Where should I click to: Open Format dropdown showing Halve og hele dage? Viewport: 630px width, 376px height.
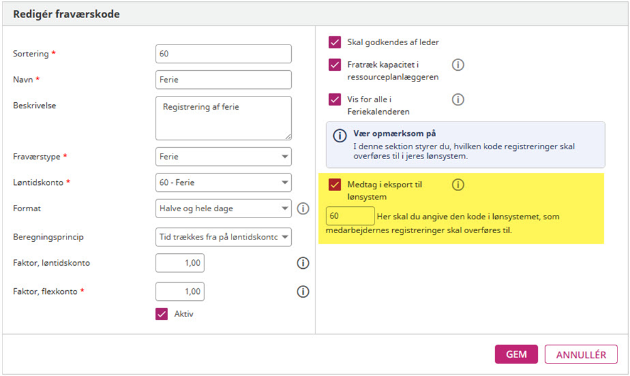tap(223, 209)
